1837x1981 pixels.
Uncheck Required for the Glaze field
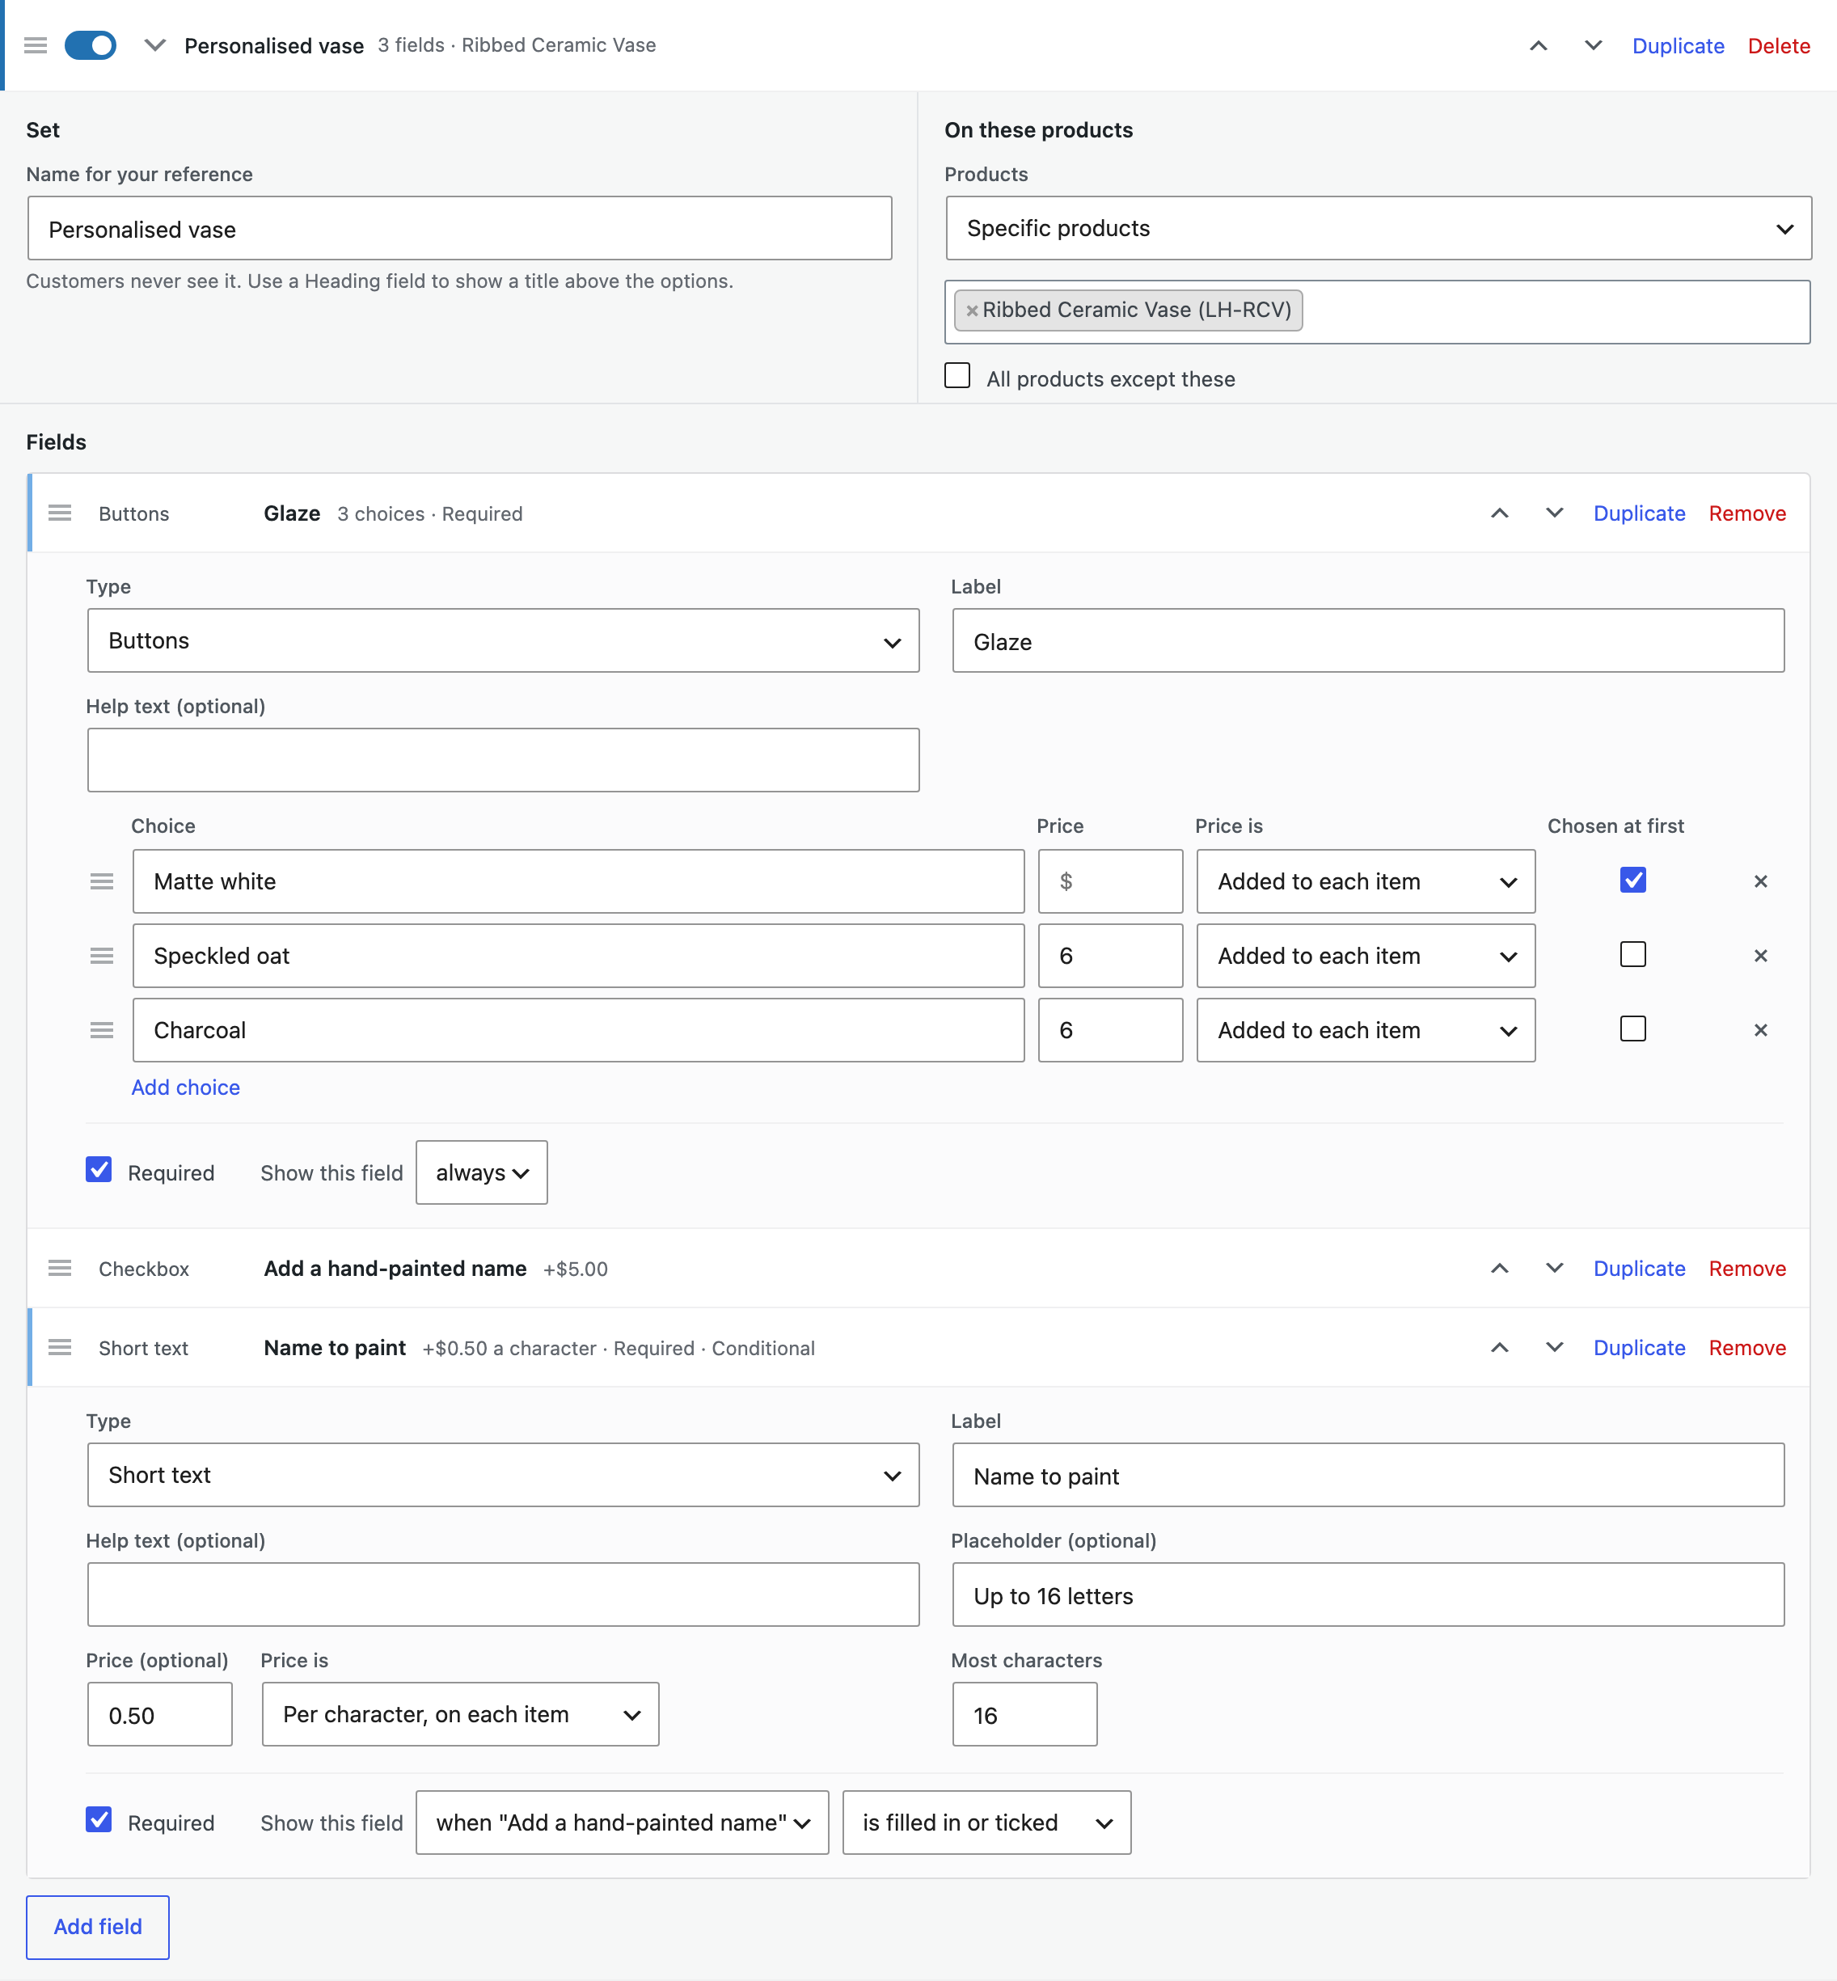click(99, 1170)
